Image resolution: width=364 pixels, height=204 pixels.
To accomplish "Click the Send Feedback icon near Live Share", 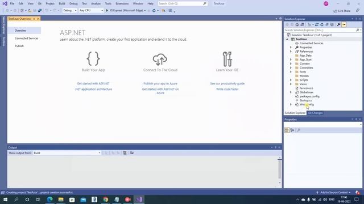I will pyautogui.click(x=358, y=11).
